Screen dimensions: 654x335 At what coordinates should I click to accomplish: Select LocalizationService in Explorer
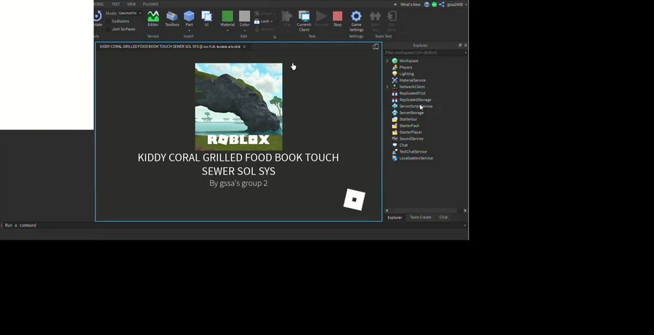416,158
